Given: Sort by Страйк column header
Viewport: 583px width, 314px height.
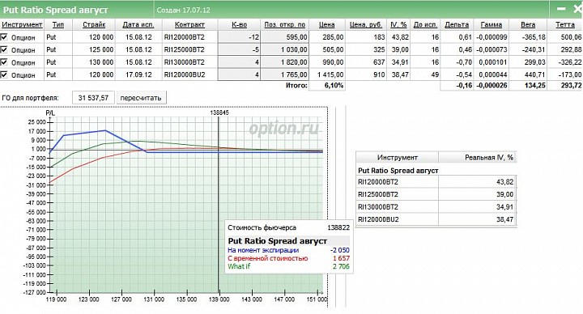Looking at the screenshot, I should pos(94,24).
